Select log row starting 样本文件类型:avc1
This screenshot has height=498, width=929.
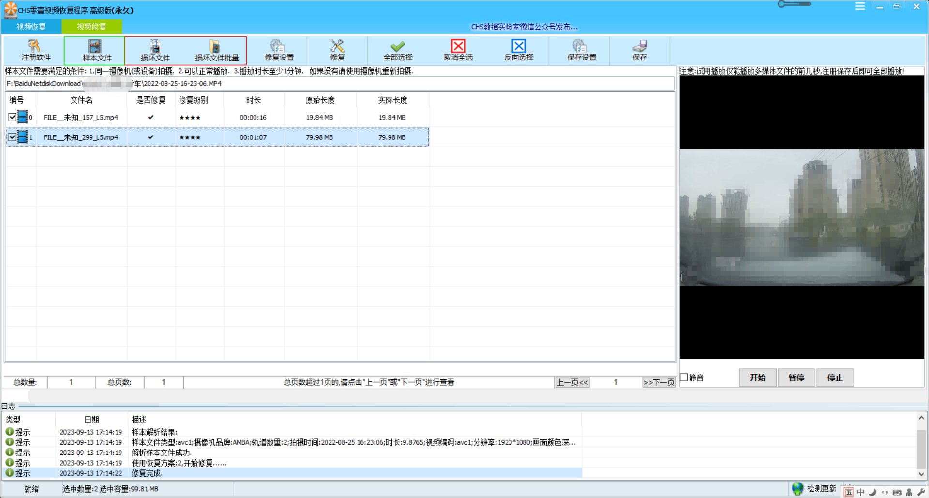[x=293, y=442]
